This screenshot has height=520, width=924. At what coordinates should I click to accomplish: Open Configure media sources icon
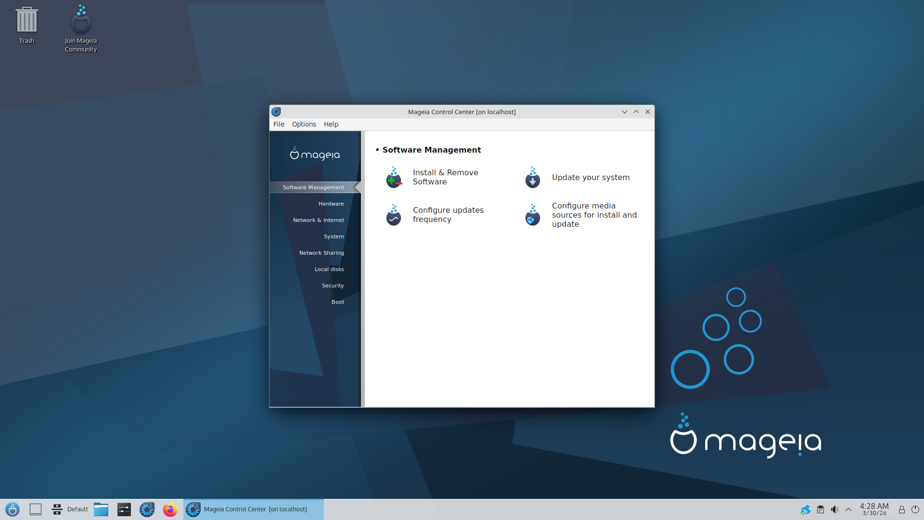pos(533,215)
